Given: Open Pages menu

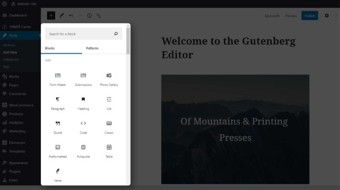Looking at the screenshot, I should pos(20,85).
